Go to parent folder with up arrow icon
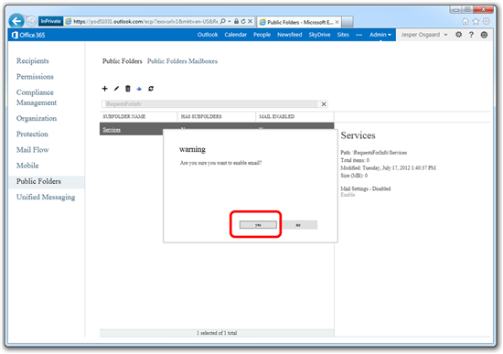Viewport: 503px width, 354px height. 139,89
